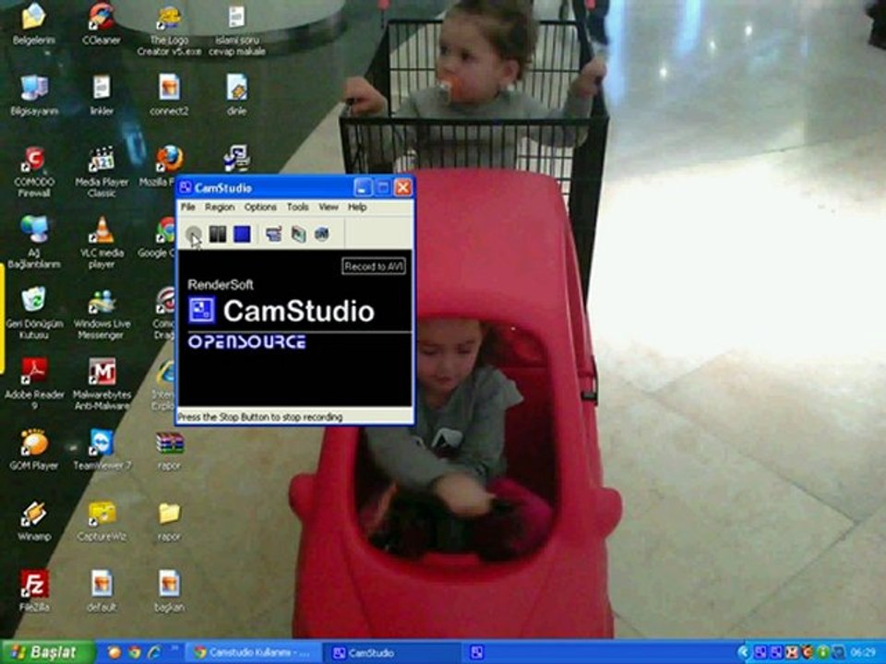Select the "islami soru cevap makale" file

tap(237, 30)
